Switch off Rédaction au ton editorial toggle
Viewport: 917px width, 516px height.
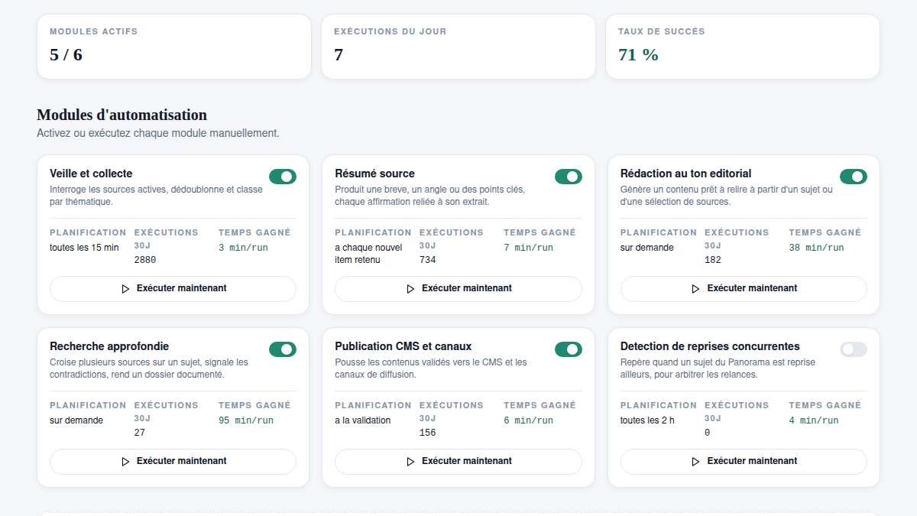(854, 177)
